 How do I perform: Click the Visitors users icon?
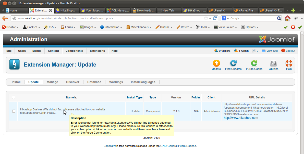point(216,51)
